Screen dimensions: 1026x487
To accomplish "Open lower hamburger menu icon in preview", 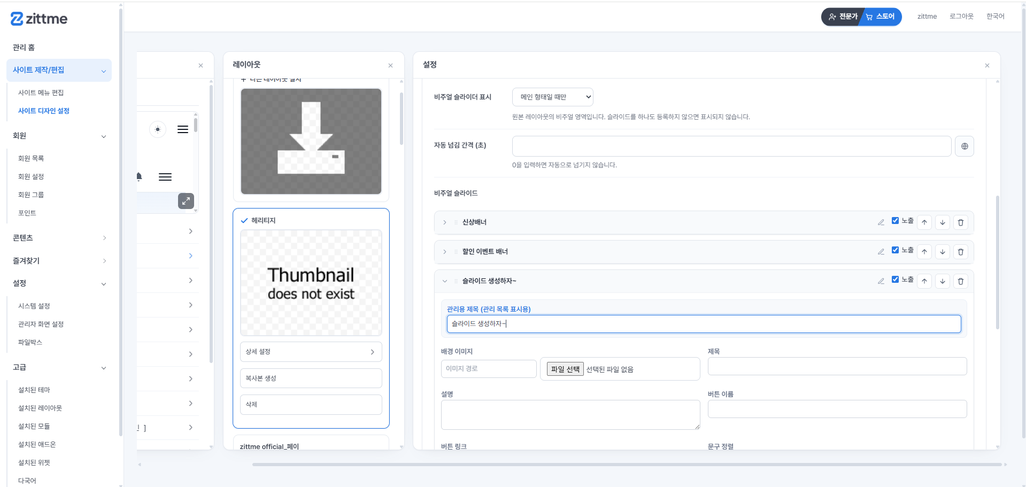I will coord(165,177).
